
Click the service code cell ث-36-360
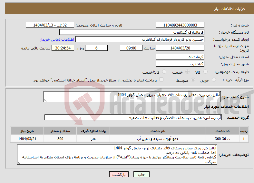point(222,139)
